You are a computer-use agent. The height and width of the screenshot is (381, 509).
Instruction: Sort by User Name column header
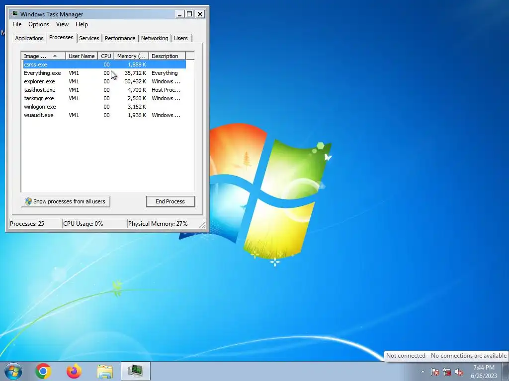pyautogui.click(x=82, y=56)
